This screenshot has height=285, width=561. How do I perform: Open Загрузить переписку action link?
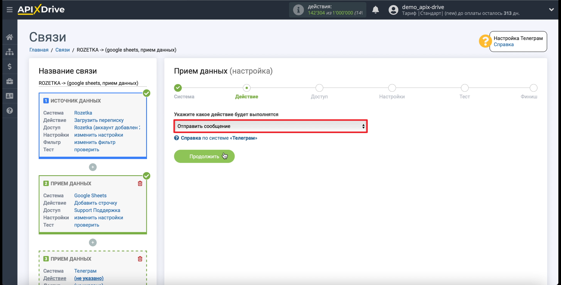(x=99, y=120)
